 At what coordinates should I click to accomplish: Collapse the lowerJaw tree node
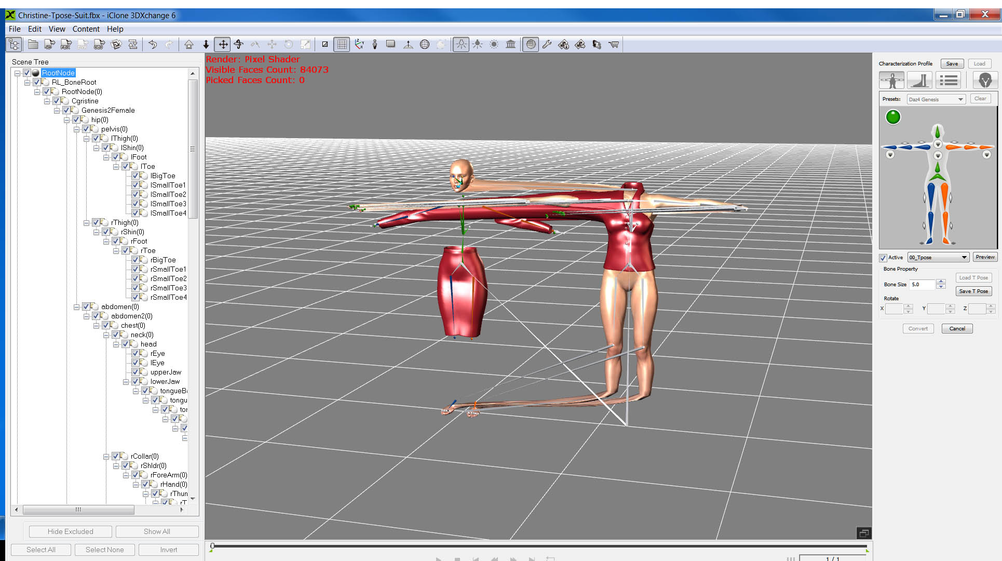(126, 382)
